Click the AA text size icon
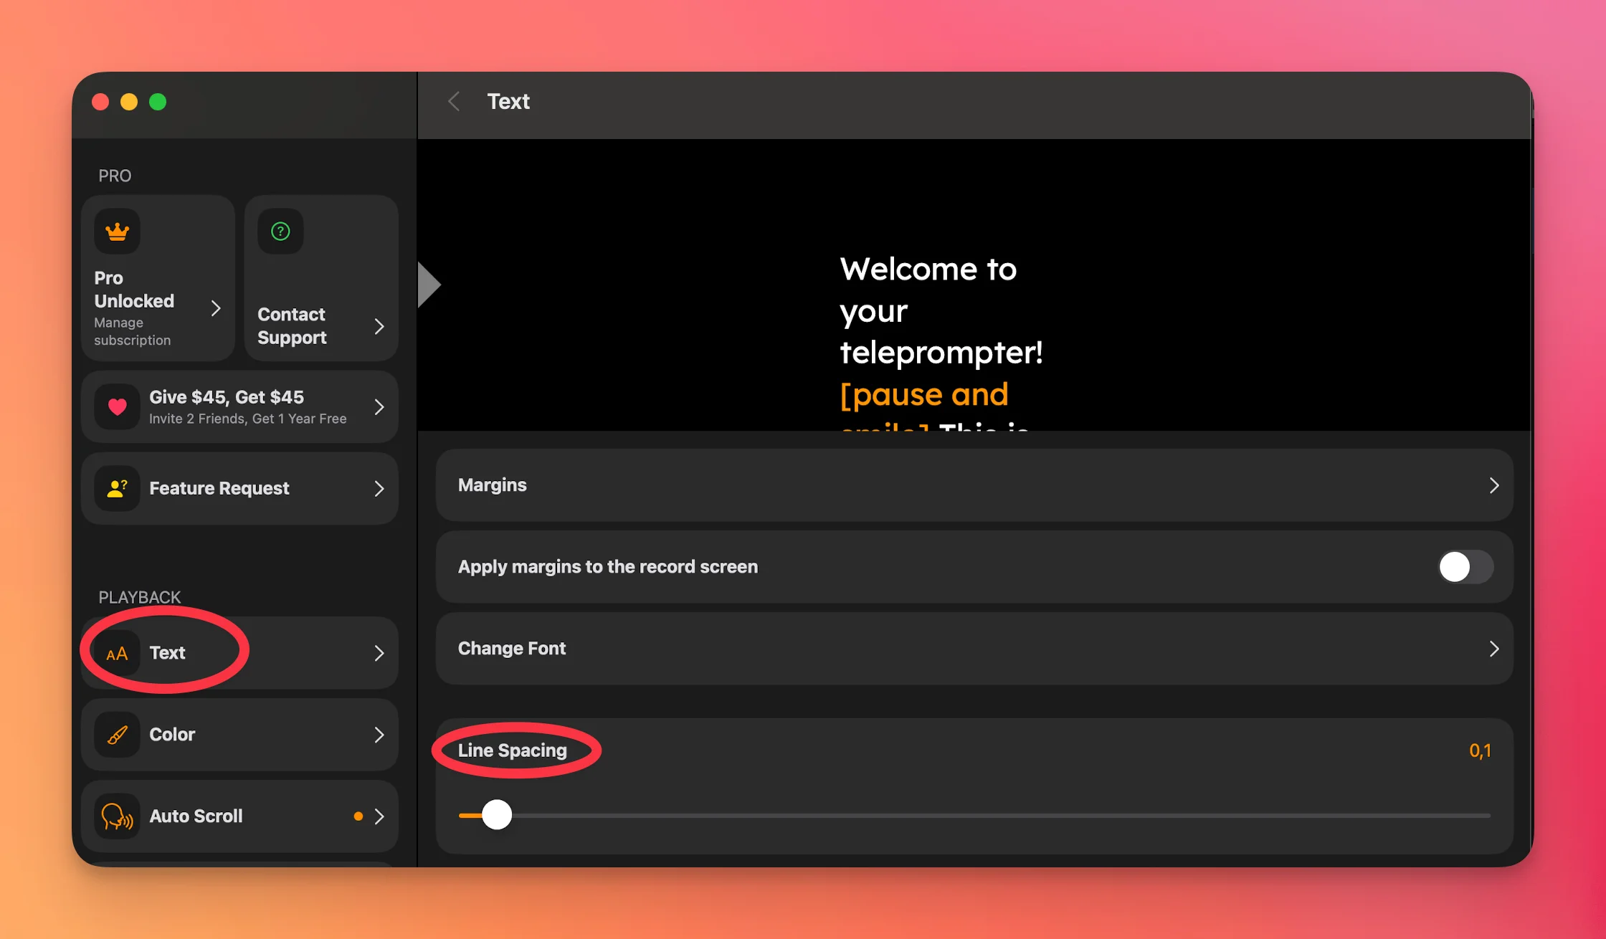Viewport: 1606px width, 939px height. (117, 653)
